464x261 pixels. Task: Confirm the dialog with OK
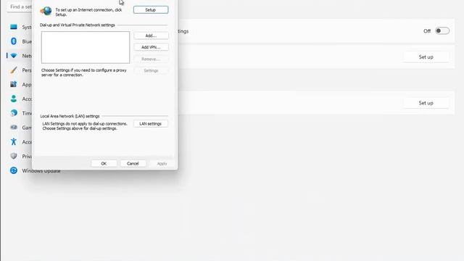(x=104, y=163)
